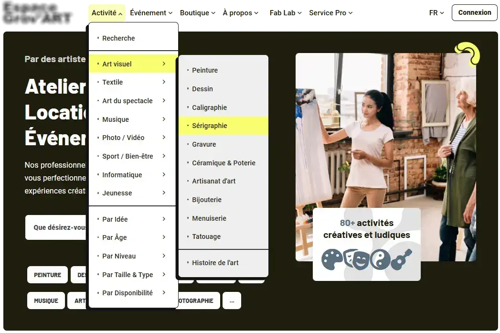Click the Que désirez-vous search field
Viewport: 500px width, 333px height.
(x=56, y=227)
